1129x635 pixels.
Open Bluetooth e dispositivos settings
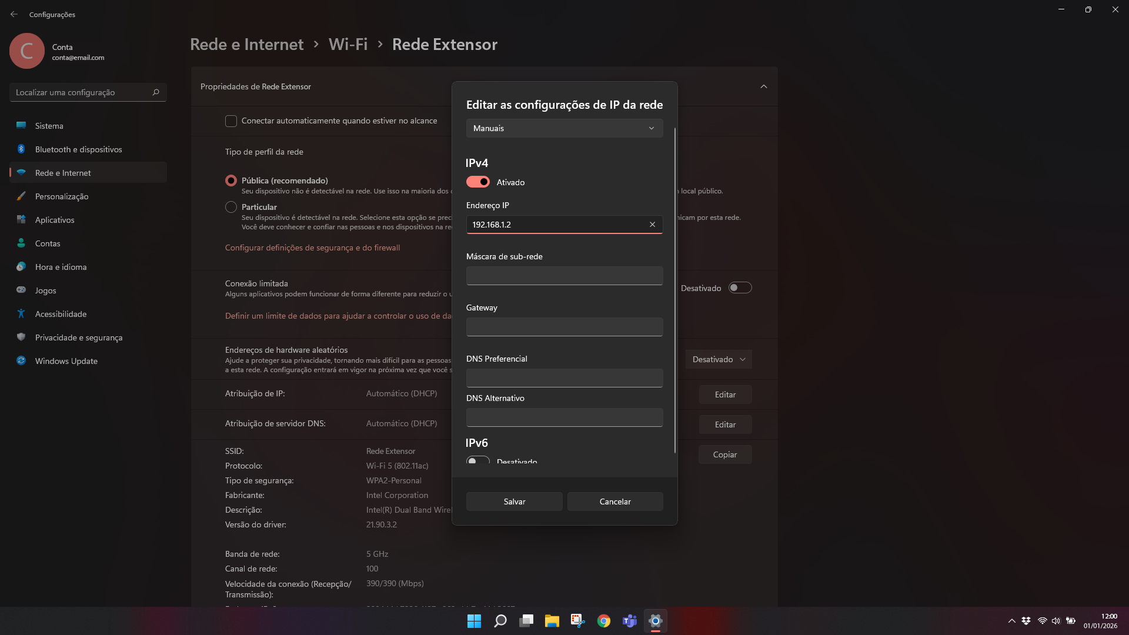point(78,149)
